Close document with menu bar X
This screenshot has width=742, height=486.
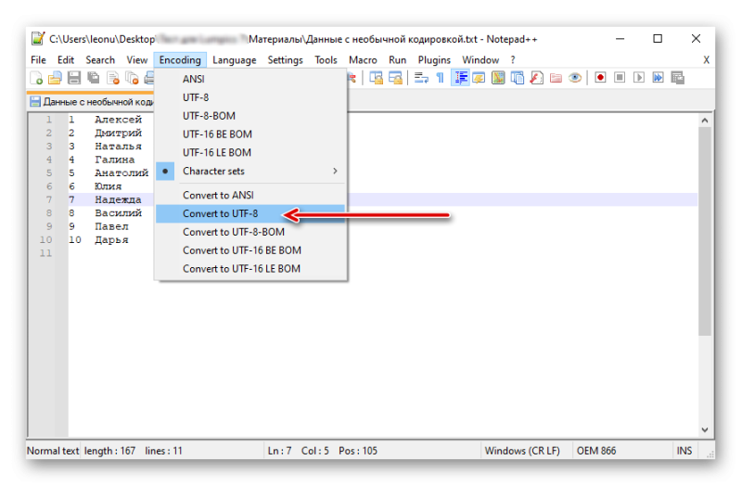click(706, 60)
